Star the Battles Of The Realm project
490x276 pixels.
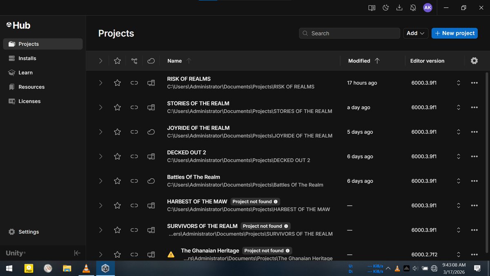[117, 181]
